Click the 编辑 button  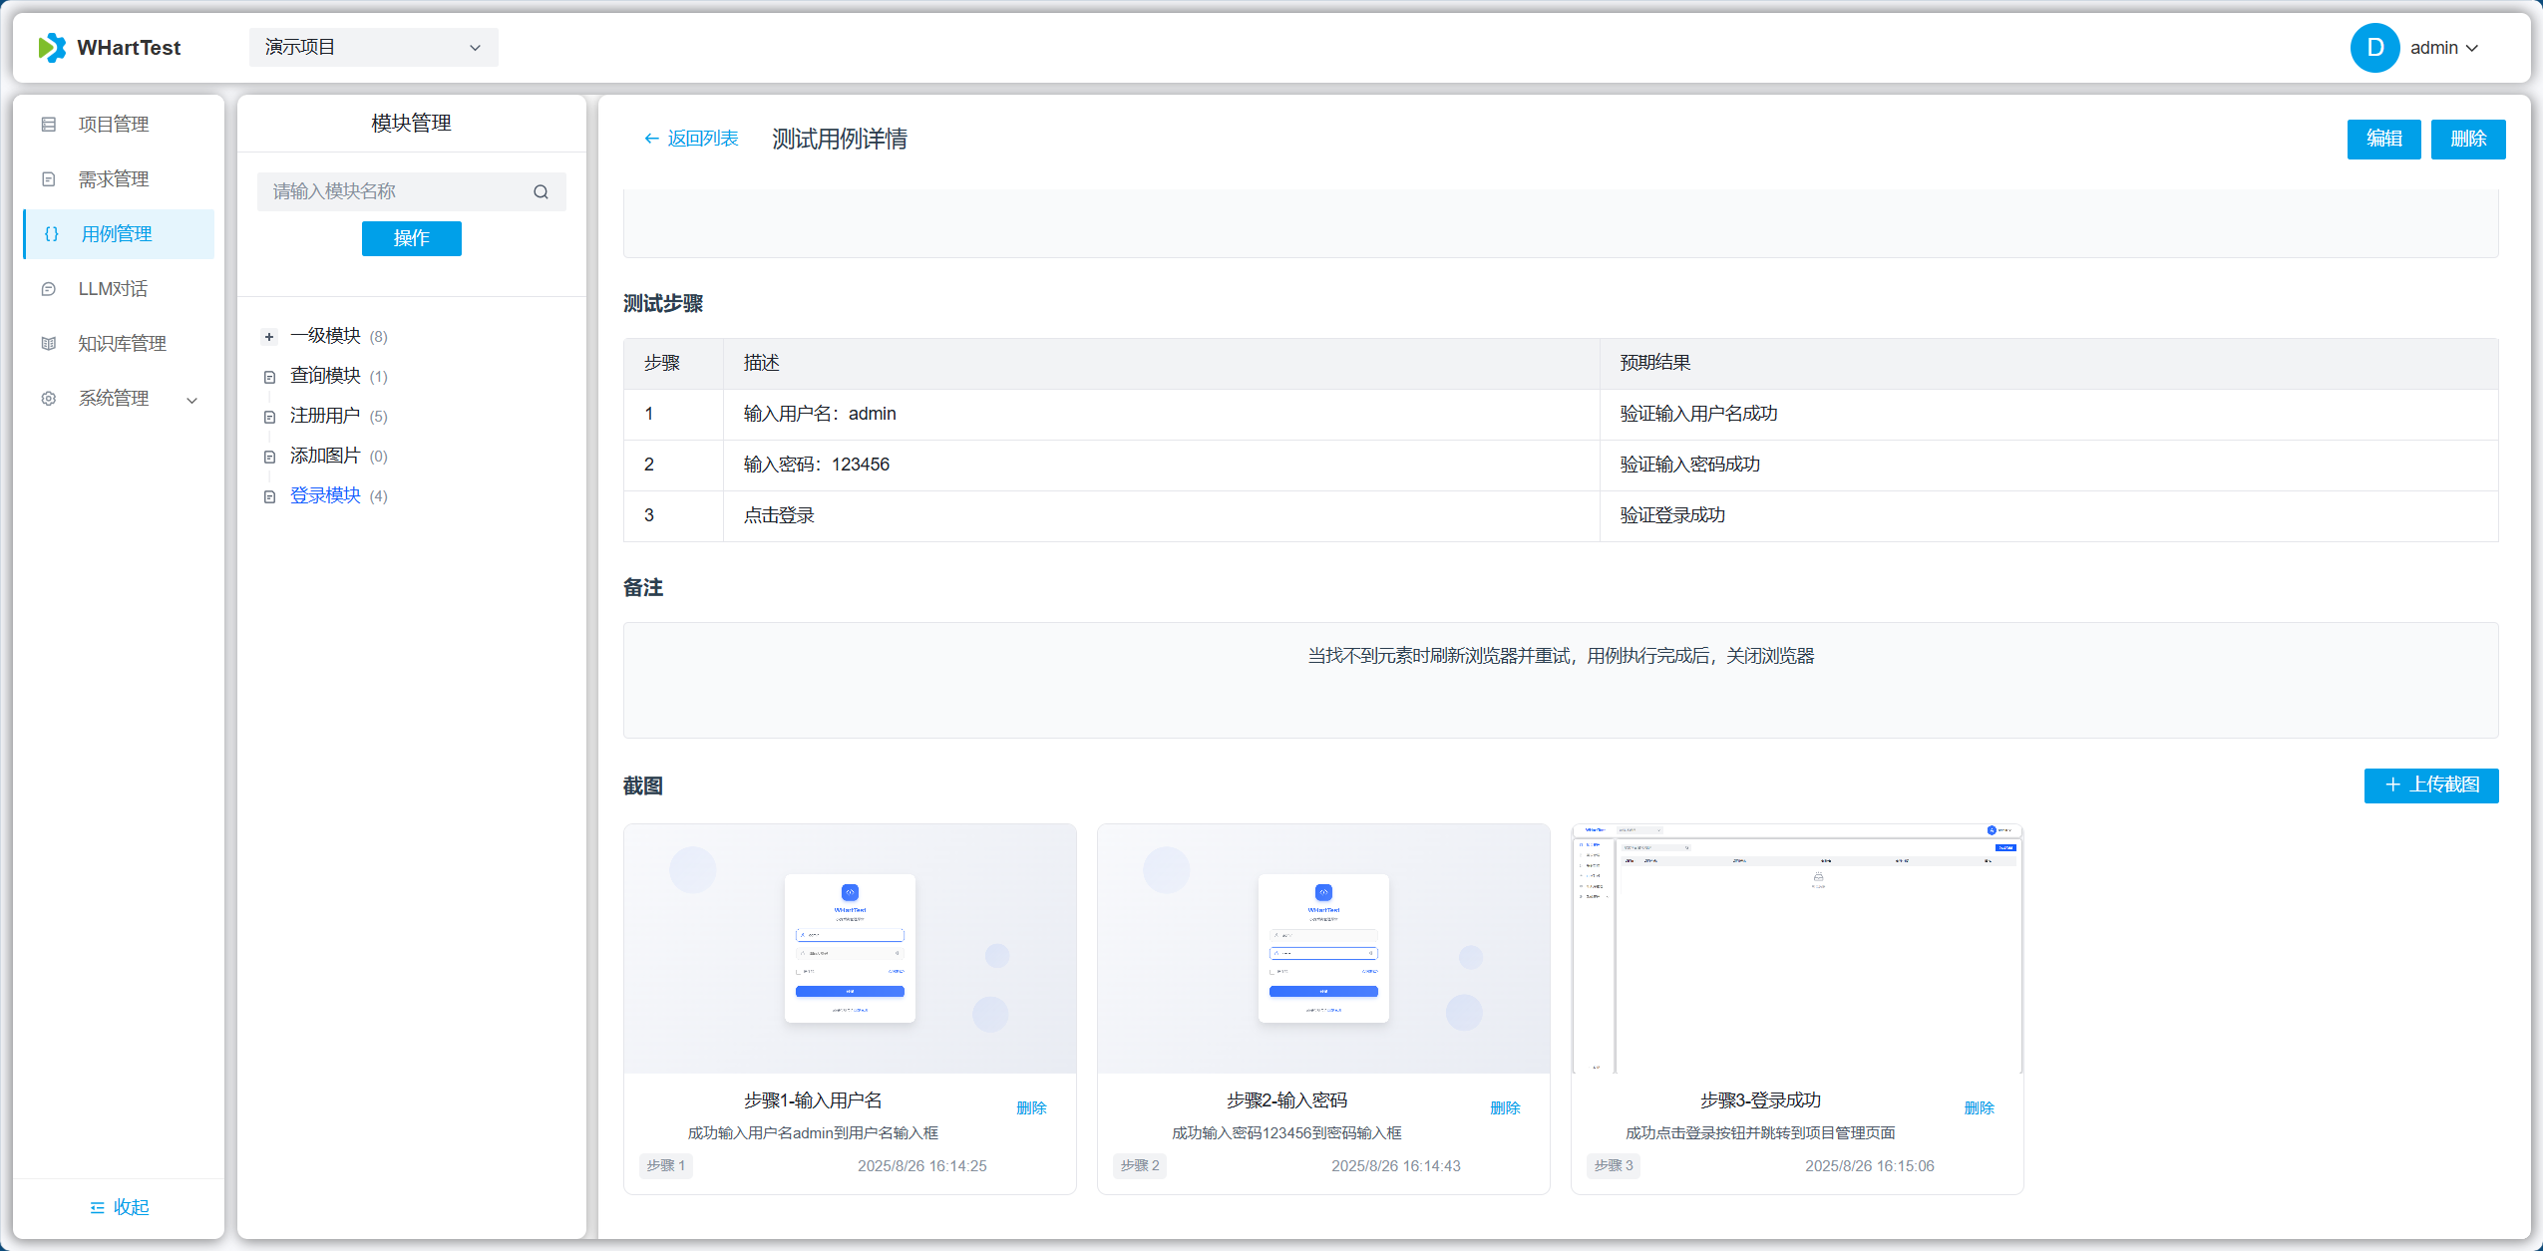point(2382,139)
